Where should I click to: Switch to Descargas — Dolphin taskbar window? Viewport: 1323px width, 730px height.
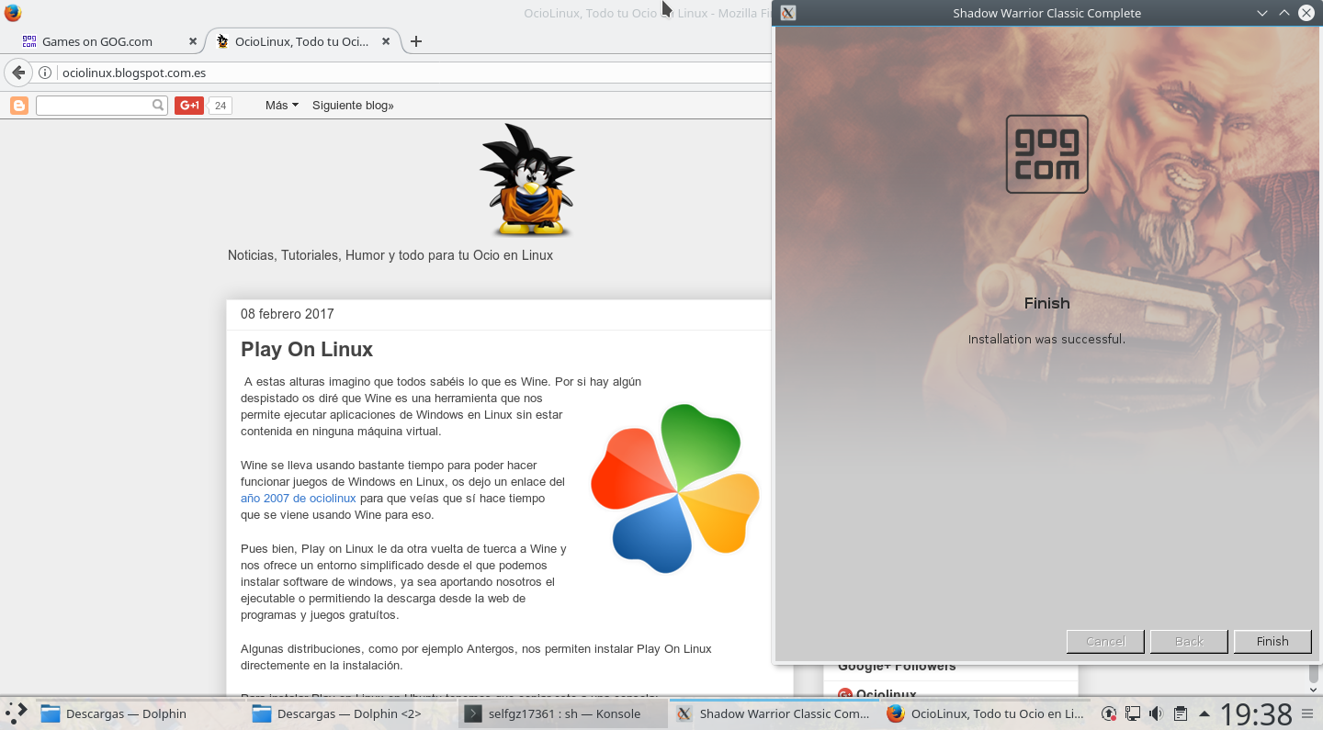click(x=139, y=713)
